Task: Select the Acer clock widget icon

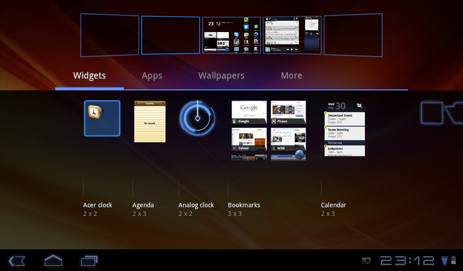Action: (102, 118)
